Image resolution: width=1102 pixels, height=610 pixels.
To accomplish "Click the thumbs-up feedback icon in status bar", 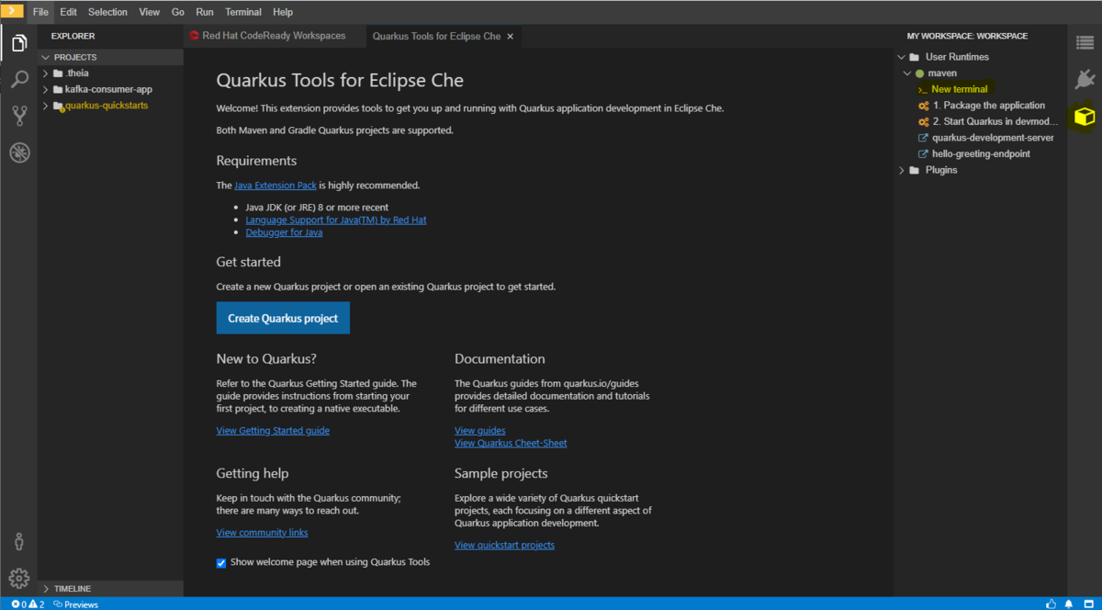I will [1051, 604].
